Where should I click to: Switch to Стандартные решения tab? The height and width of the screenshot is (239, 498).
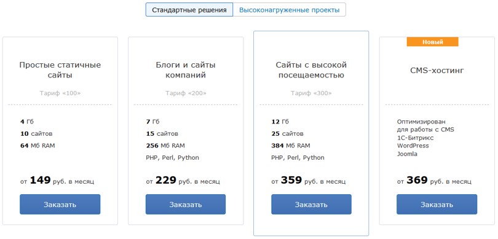(x=189, y=10)
